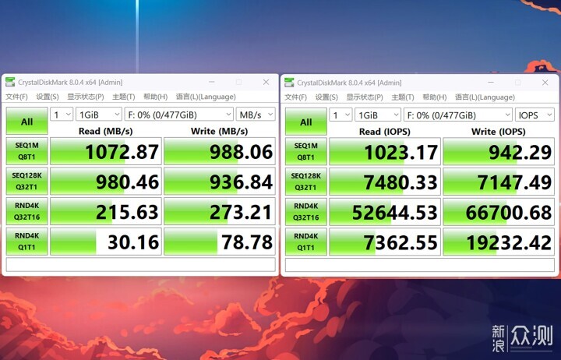The image size is (561, 360).
Task: Open 主题(T) menu in left window
Action: 123,97
